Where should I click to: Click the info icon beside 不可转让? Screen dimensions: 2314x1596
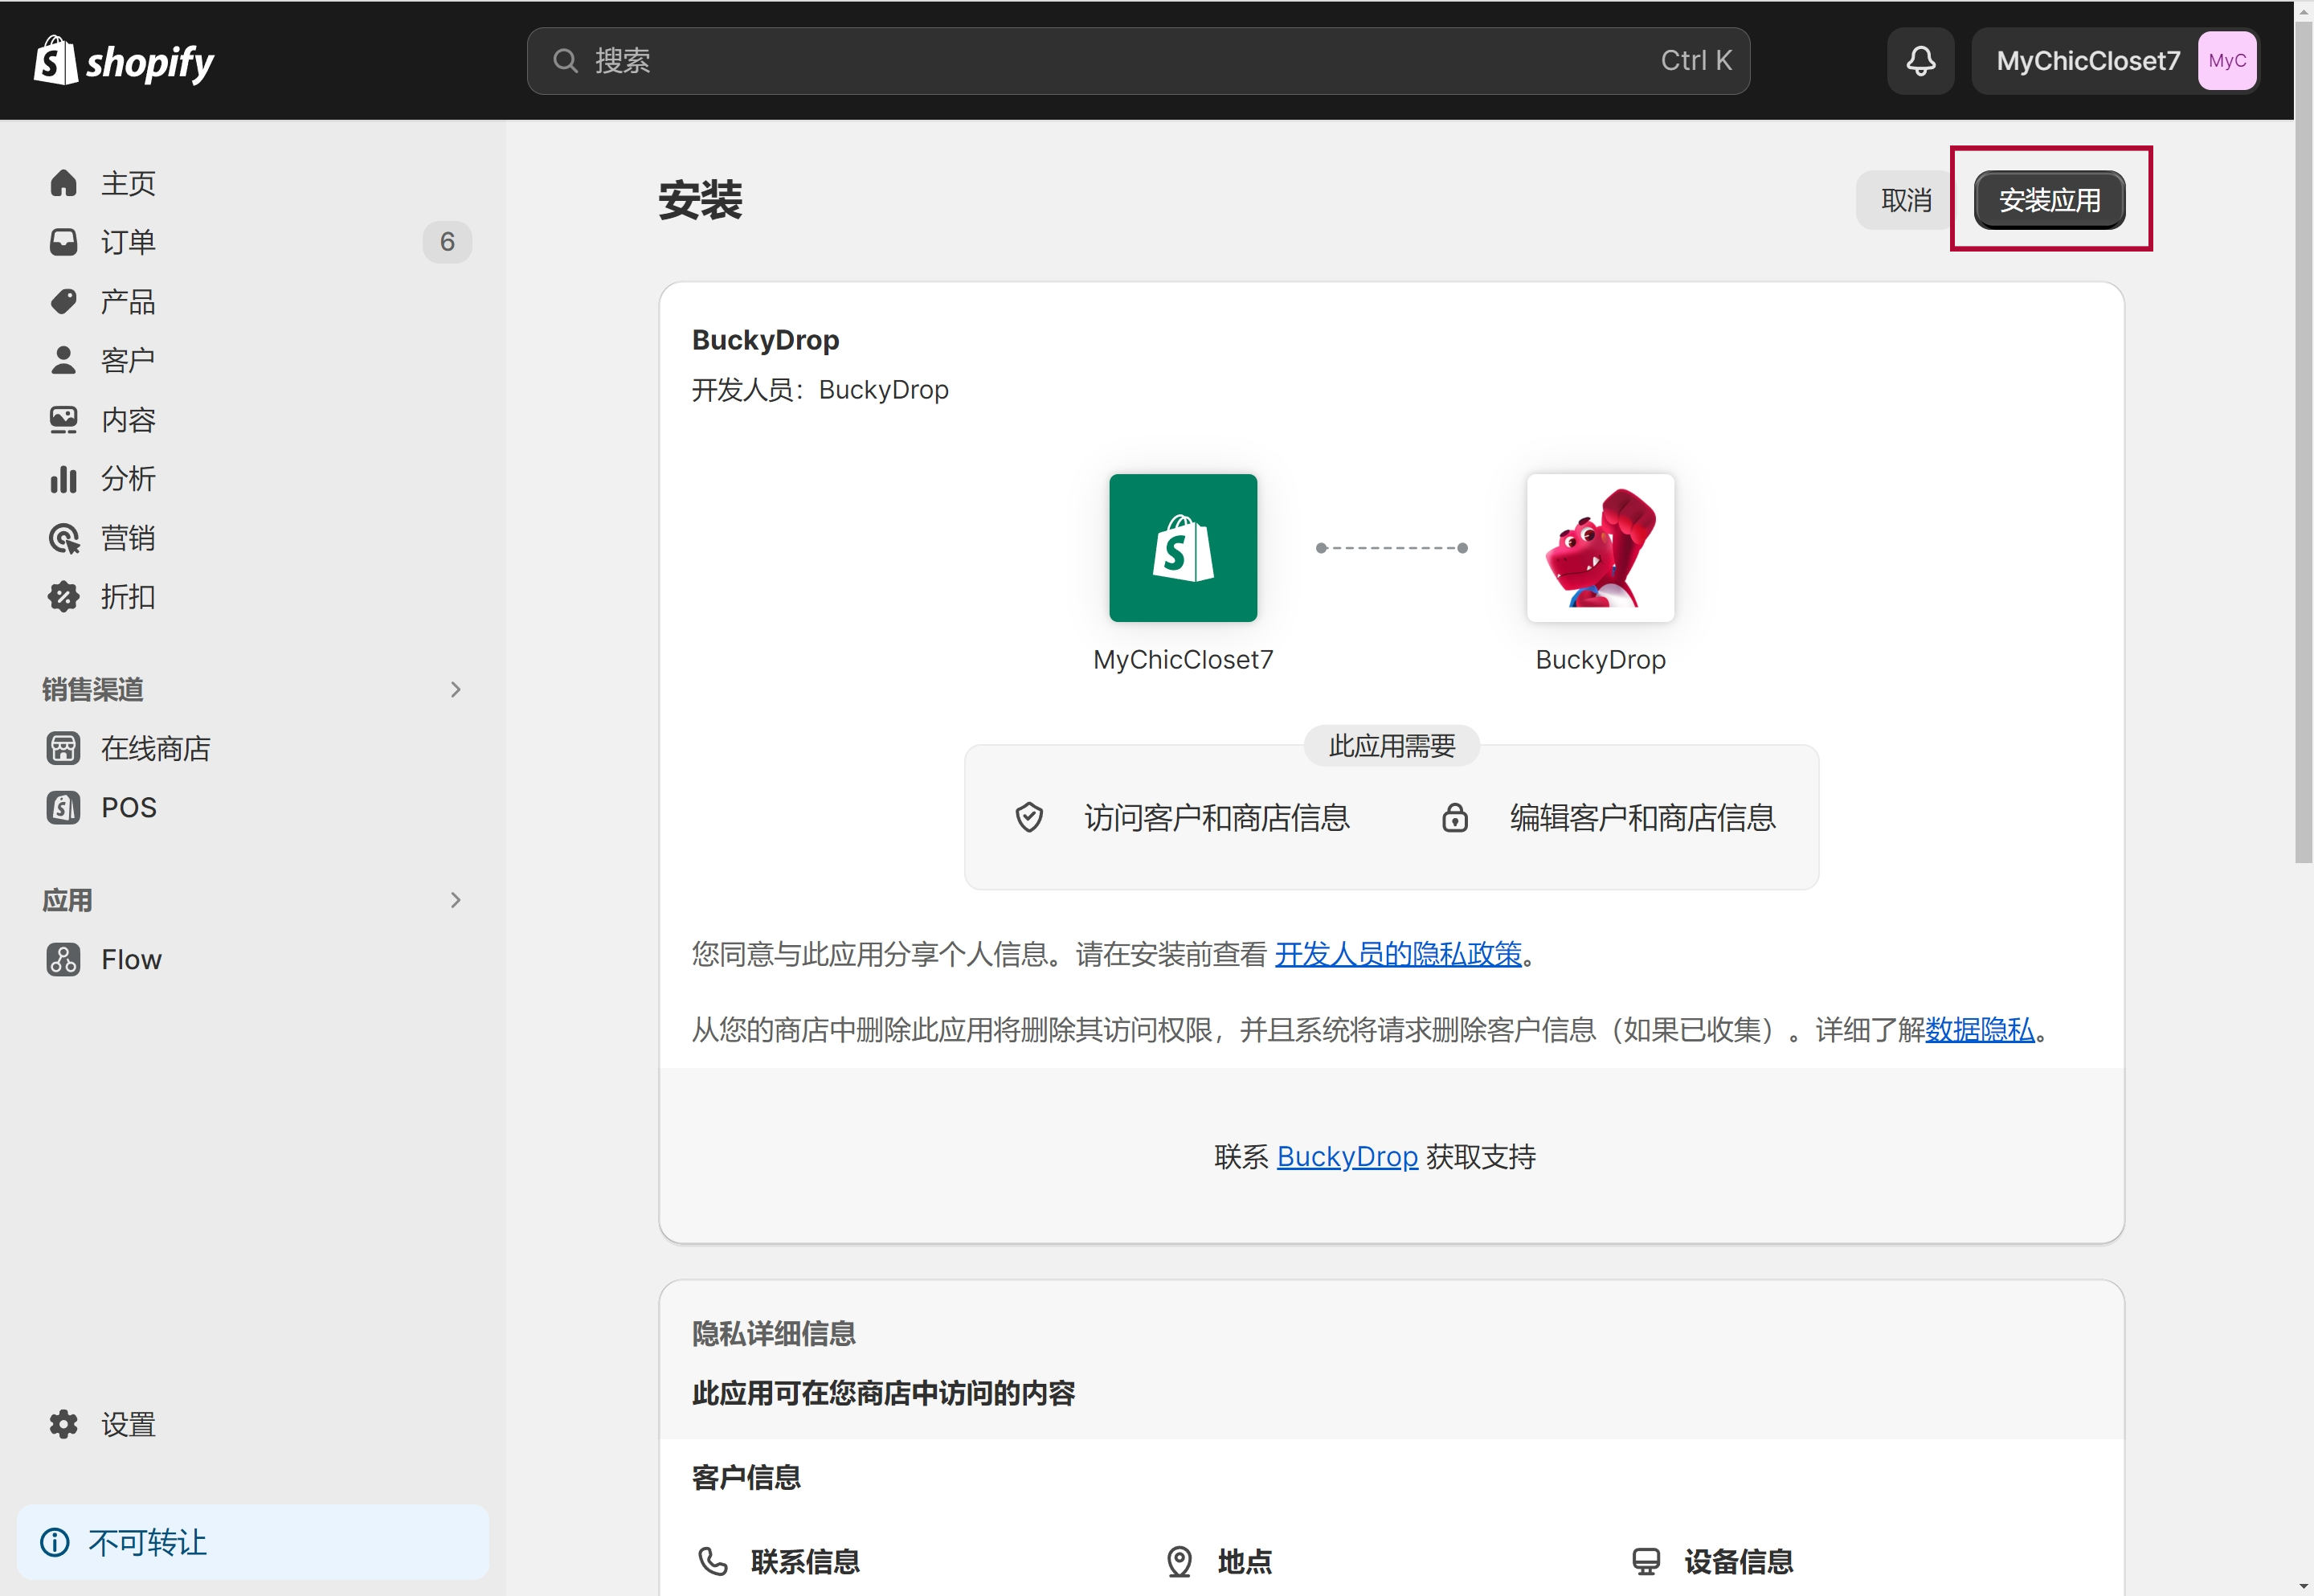tap(55, 1542)
